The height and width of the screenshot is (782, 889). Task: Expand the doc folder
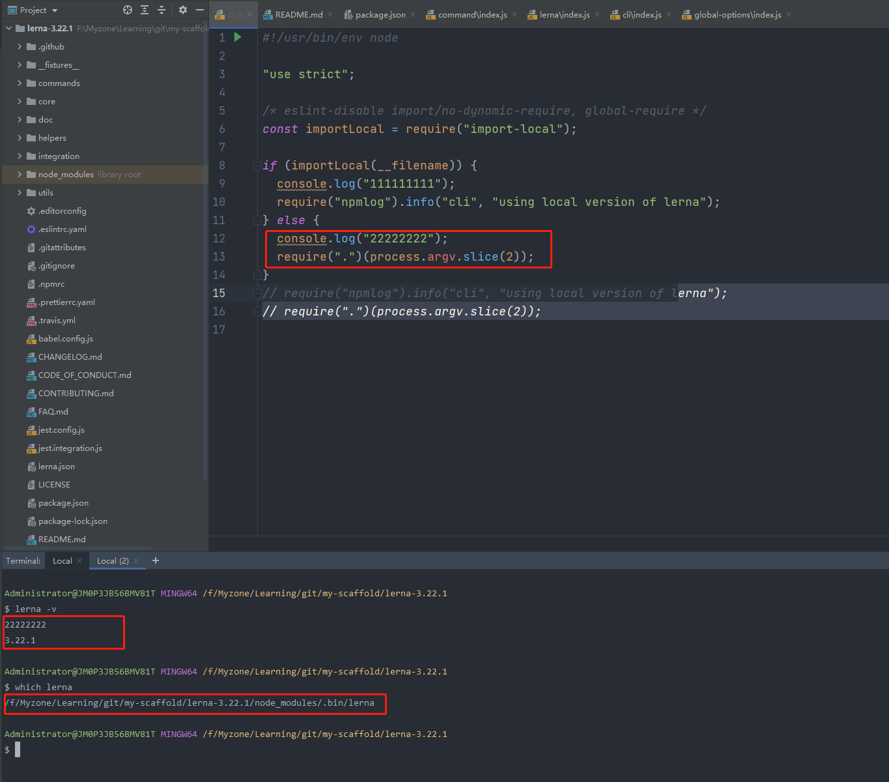[20, 119]
